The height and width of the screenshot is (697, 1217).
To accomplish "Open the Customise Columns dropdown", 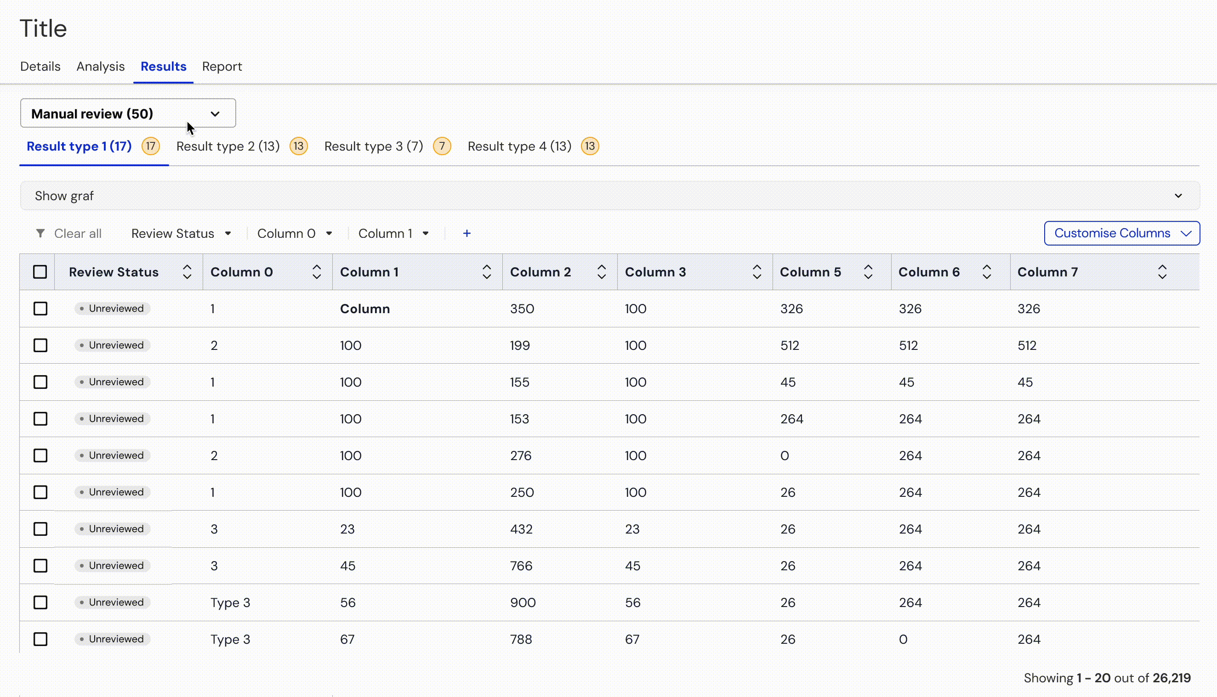I will tap(1122, 233).
